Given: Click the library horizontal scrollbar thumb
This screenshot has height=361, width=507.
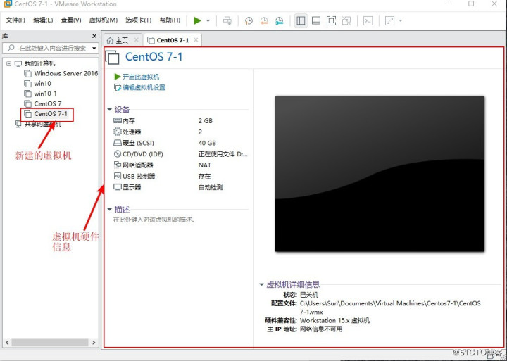Looking at the screenshot, I should pyautogui.click(x=50, y=342).
